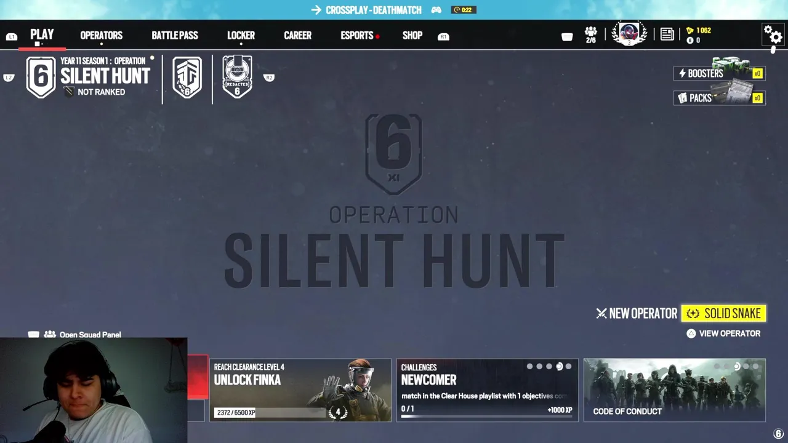Screen dimensions: 788x443
Task: Click the crossed blades New Operator icon
Action: point(601,314)
